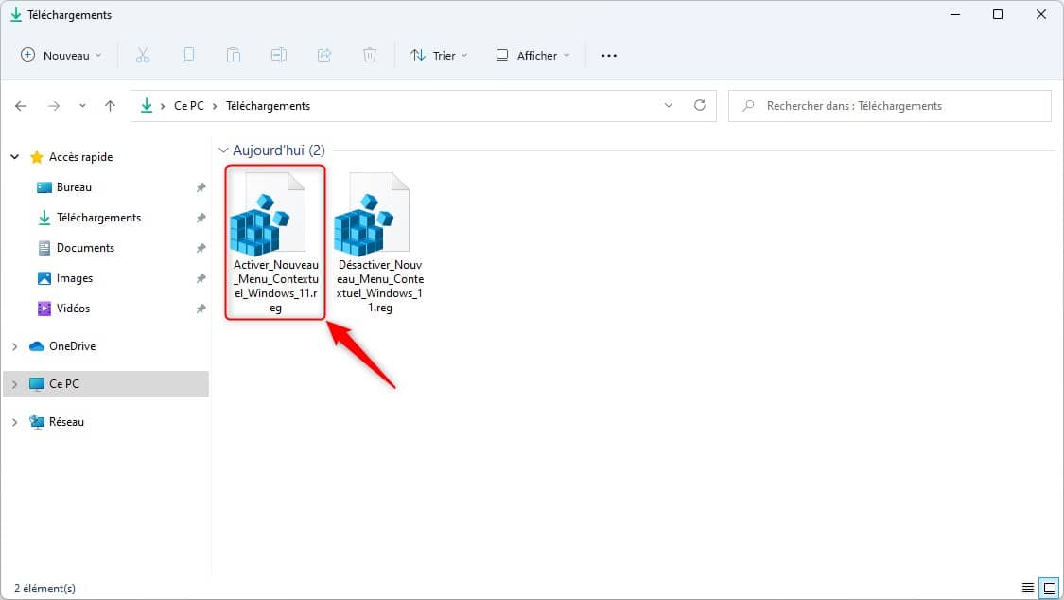Expand the address bar history dropdown
Screen dimensions: 1064x600
point(669,106)
